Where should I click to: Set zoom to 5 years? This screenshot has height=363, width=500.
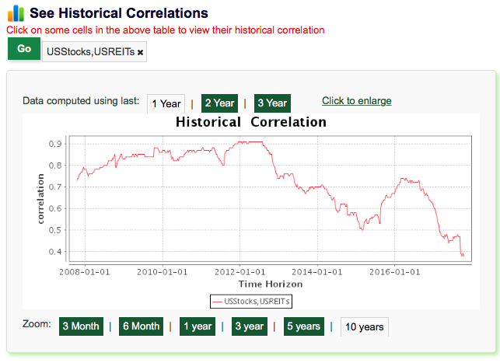coord(303,326)
